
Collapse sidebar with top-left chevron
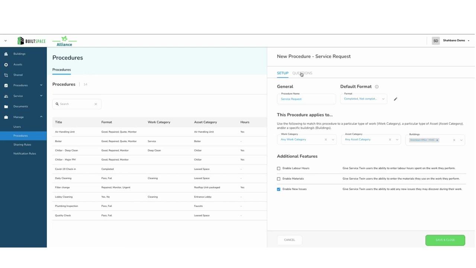(x=6, y=41)
